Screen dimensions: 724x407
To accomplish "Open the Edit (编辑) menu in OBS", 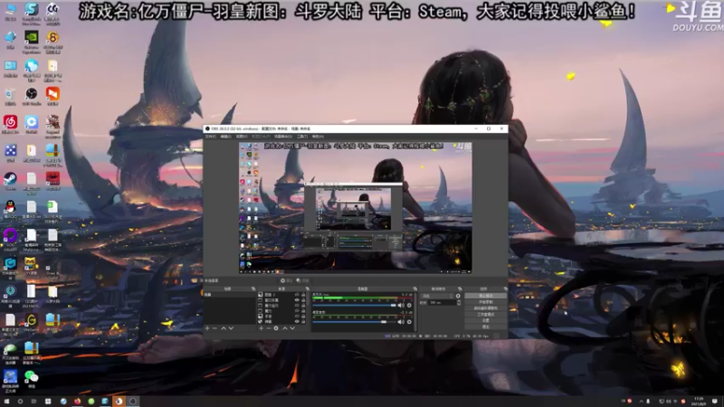I will click(x=225, y=137).
